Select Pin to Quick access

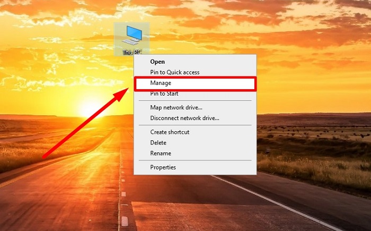(x=174, y=72)
